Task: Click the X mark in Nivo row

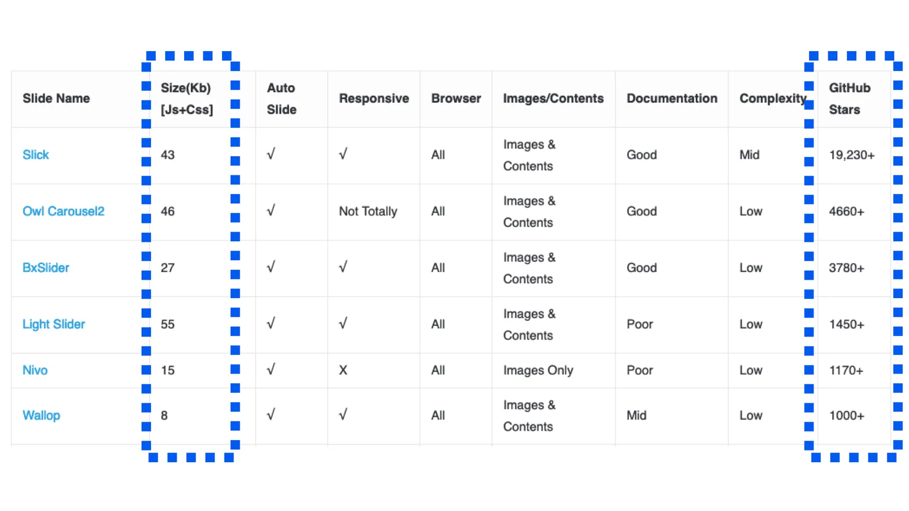Action: coord(343,370)
